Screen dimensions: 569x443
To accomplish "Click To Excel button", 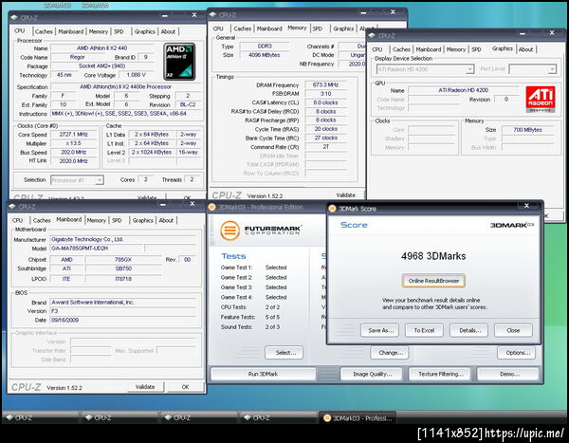I will click(x=424, y=330).
